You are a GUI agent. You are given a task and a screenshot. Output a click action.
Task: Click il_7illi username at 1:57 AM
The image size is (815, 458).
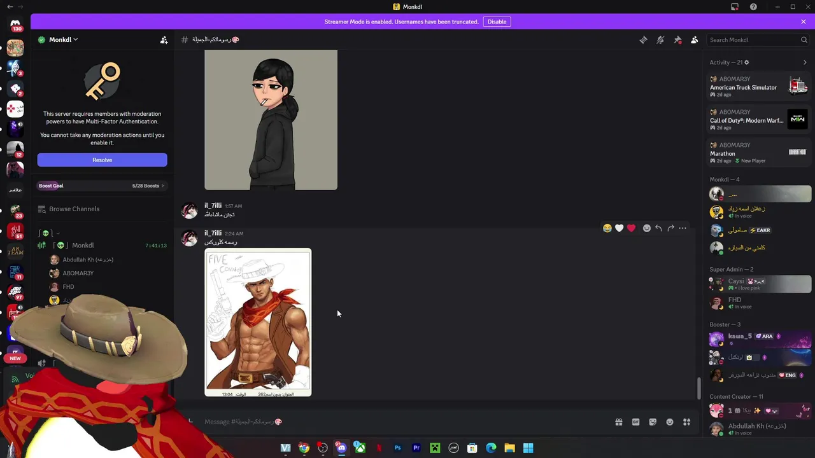(x=213, y=206)
